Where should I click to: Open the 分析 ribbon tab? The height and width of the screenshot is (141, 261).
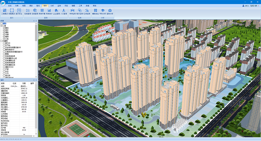point(52,6)
